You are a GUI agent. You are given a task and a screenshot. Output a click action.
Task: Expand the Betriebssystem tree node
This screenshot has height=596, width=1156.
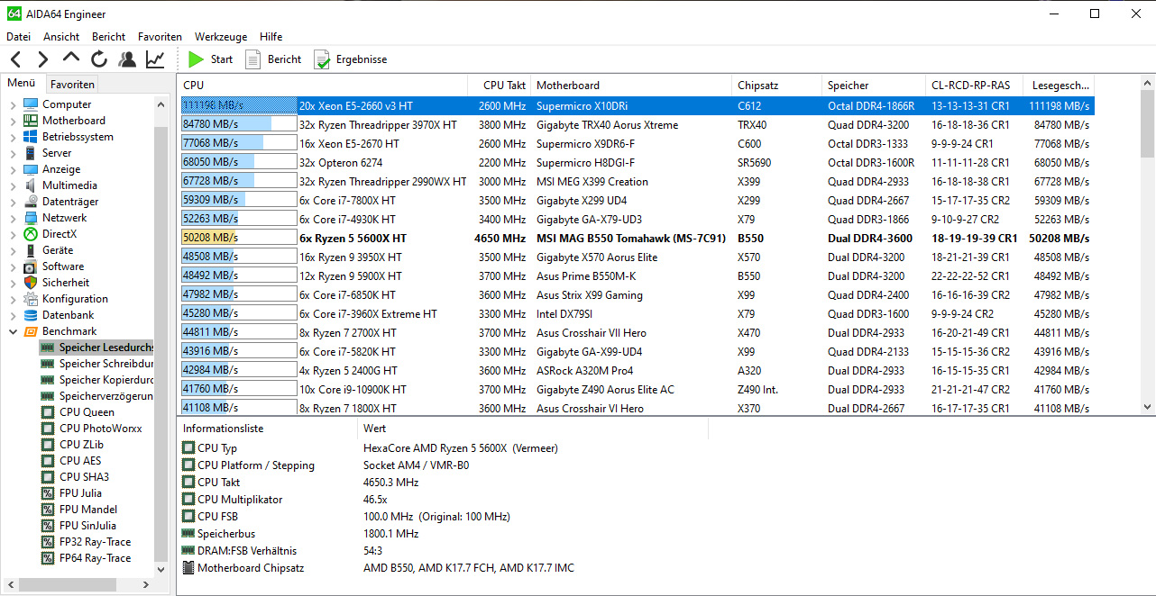point(13,137)
